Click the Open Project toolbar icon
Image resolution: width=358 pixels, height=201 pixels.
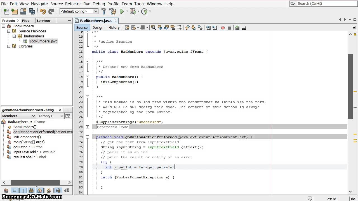click(23, 11)
